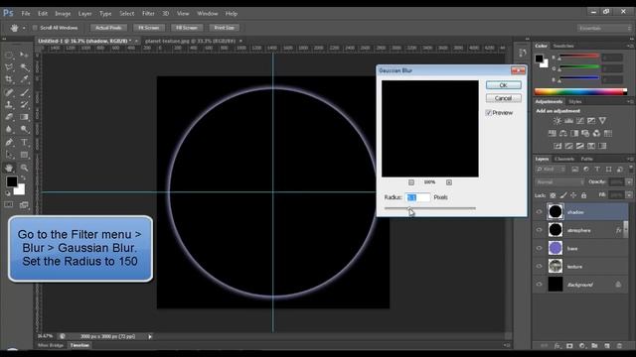636x357 pixels.
Task: Hide the atmosphere layer
Action: click(539, 230)
